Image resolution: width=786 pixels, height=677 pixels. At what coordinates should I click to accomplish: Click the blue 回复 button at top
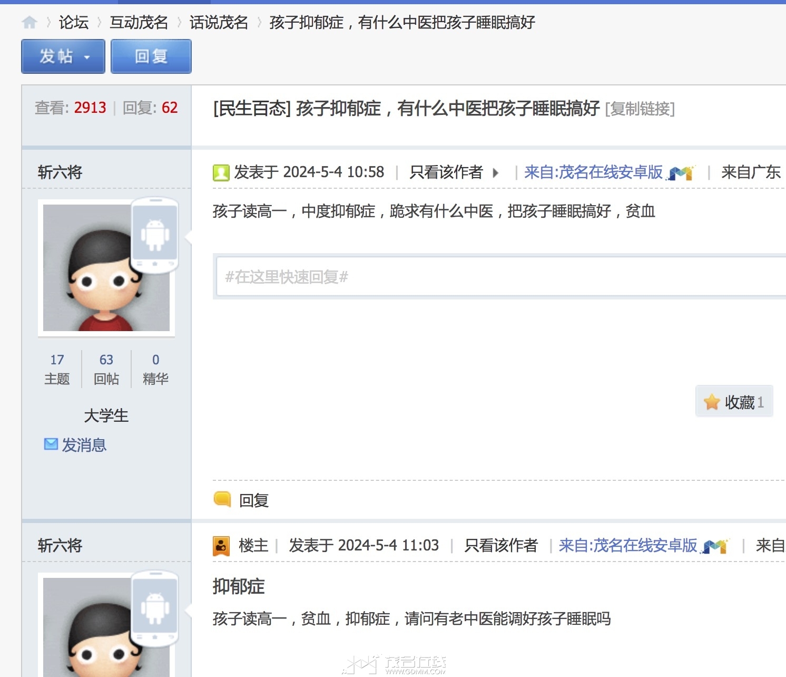(151, 56)
